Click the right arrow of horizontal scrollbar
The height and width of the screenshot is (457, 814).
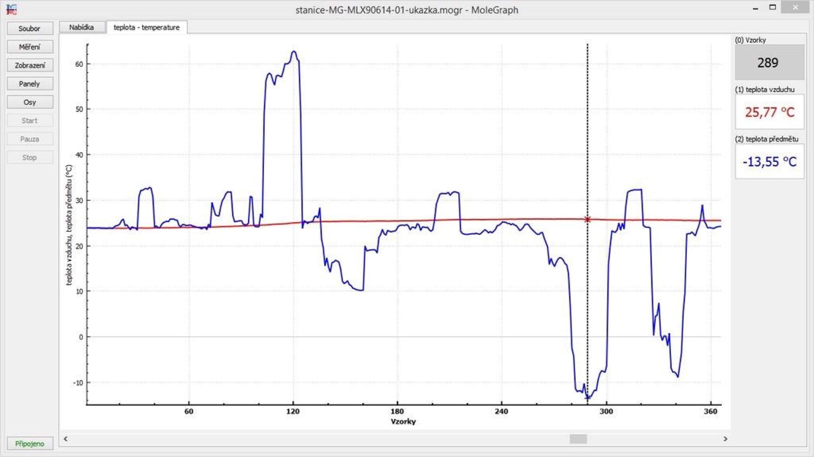725,439
